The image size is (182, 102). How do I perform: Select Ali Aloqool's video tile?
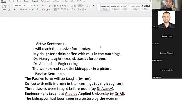(167, 20)
